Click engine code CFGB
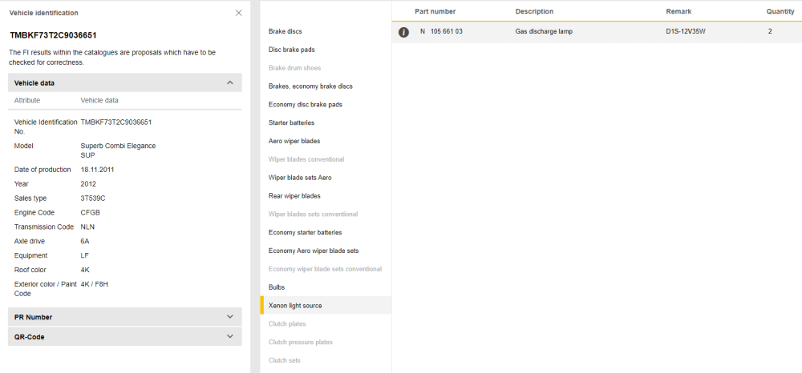The height and width of the screenshot is (373, 802). [90, 212]
